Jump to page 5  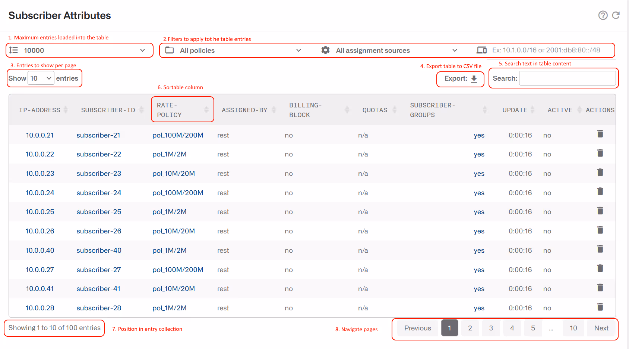[x=533, y=328]
